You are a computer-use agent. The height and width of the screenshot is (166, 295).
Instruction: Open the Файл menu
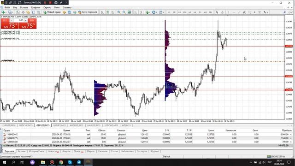pyautogui.click(x=7, y=7)
